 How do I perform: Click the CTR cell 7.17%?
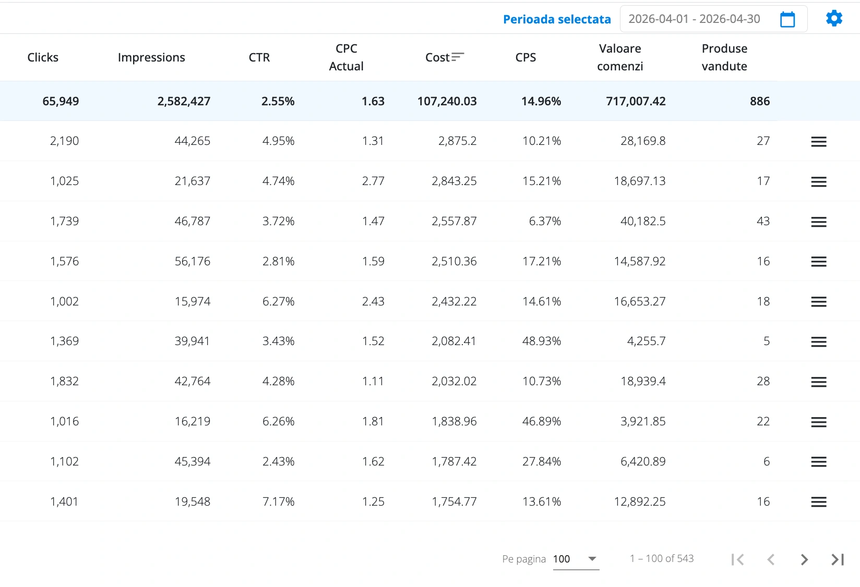[278, 502]
